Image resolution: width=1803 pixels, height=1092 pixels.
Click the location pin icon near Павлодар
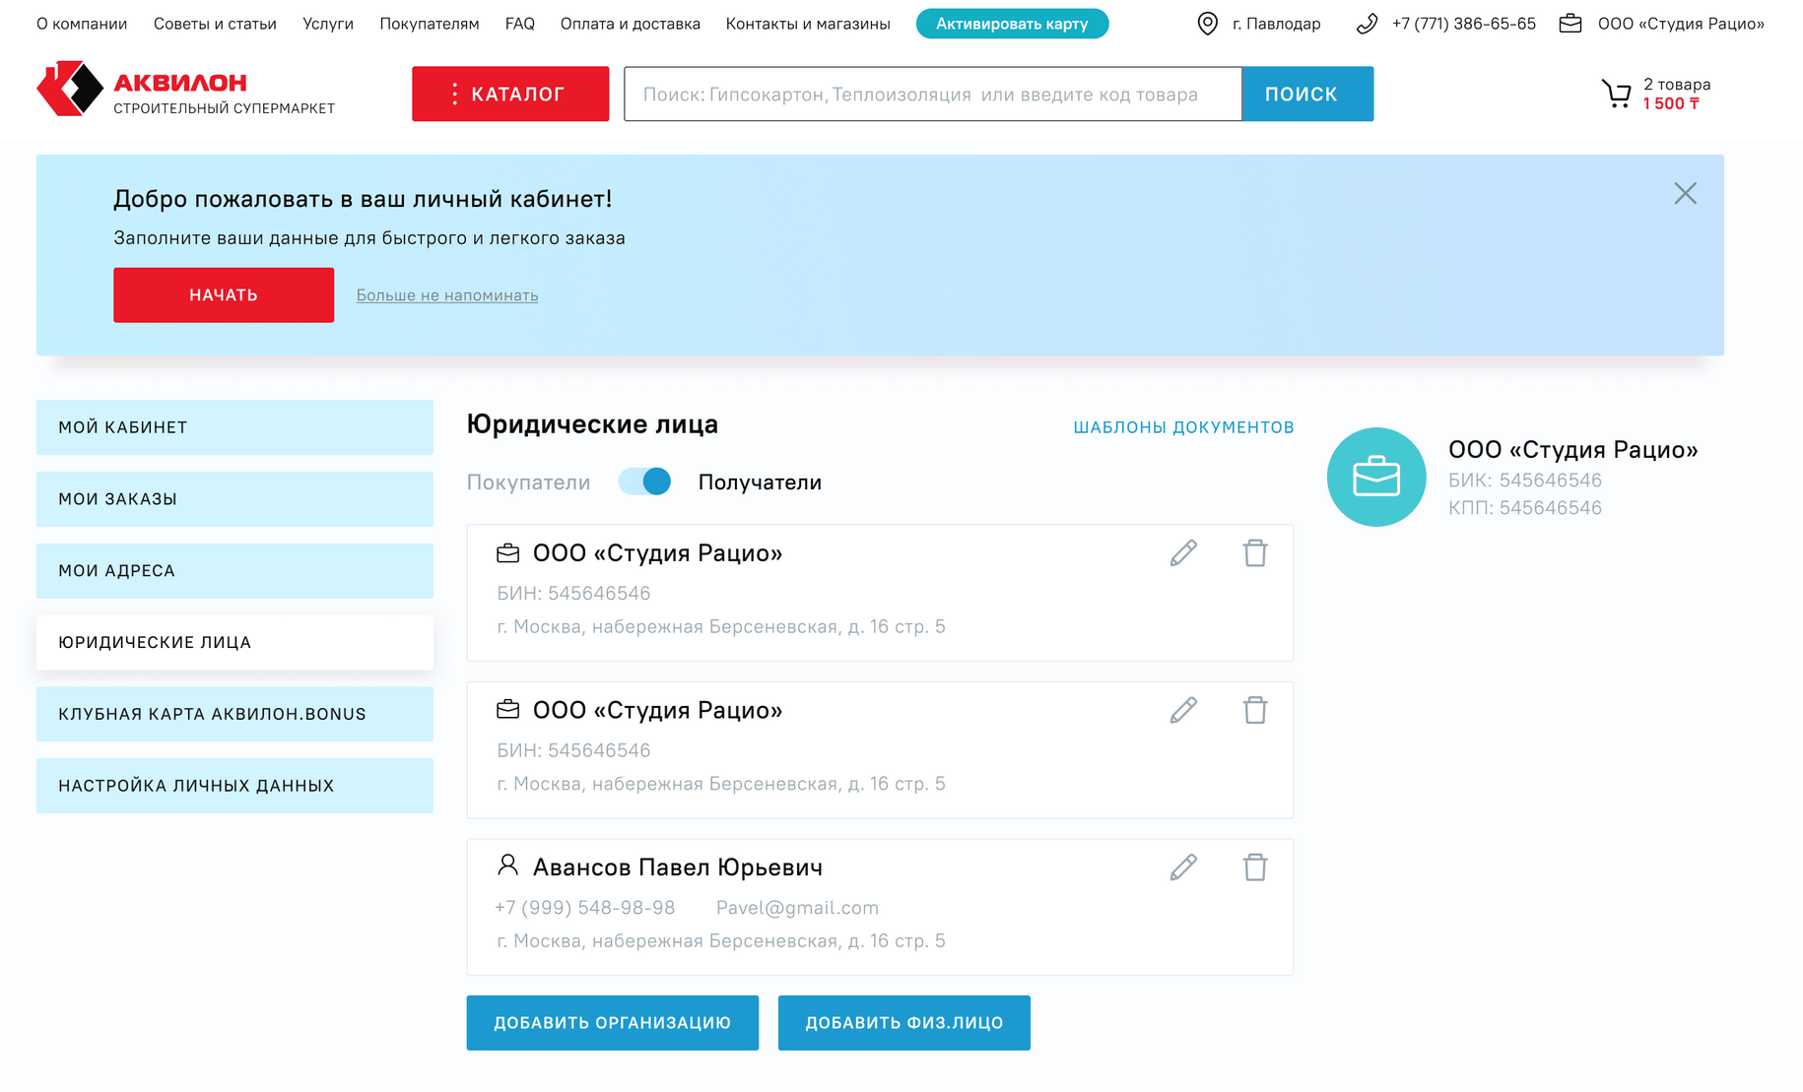click(x=1207, y=24)
